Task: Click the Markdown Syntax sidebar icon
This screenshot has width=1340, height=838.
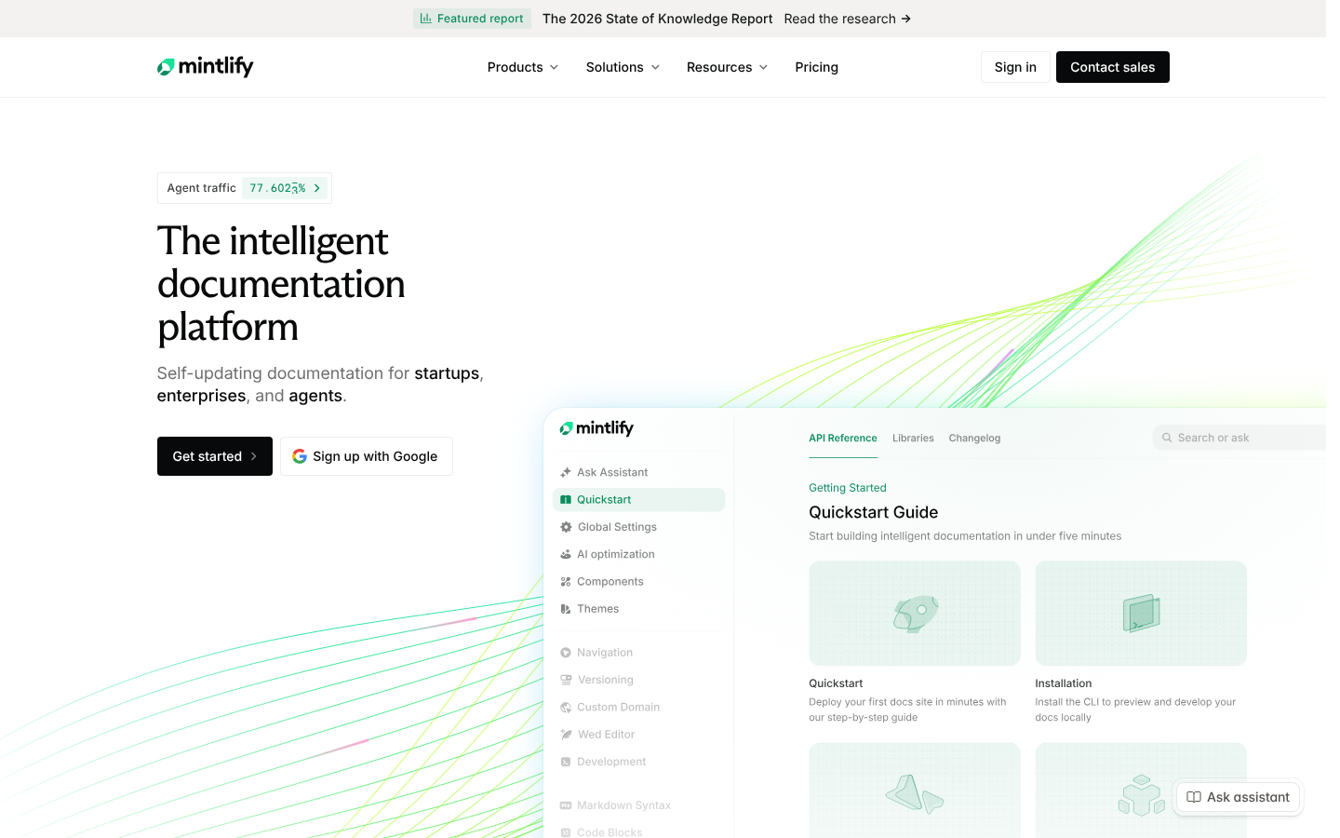Action: pos(565,805)
